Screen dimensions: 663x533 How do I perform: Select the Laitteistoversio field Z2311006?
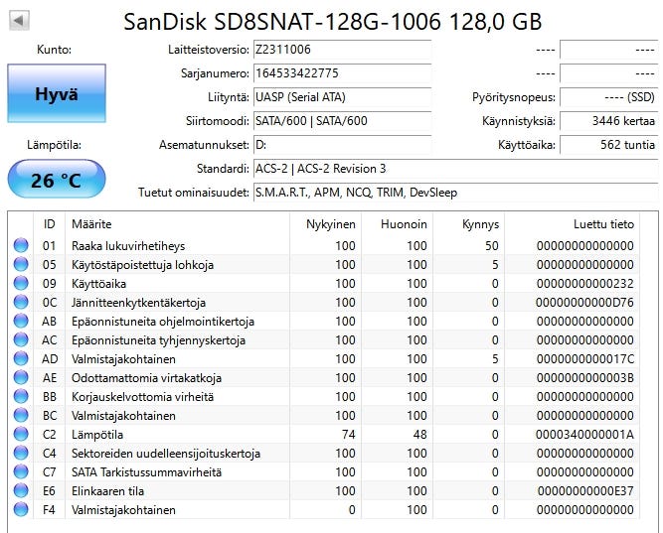click(x=342, y=50)
